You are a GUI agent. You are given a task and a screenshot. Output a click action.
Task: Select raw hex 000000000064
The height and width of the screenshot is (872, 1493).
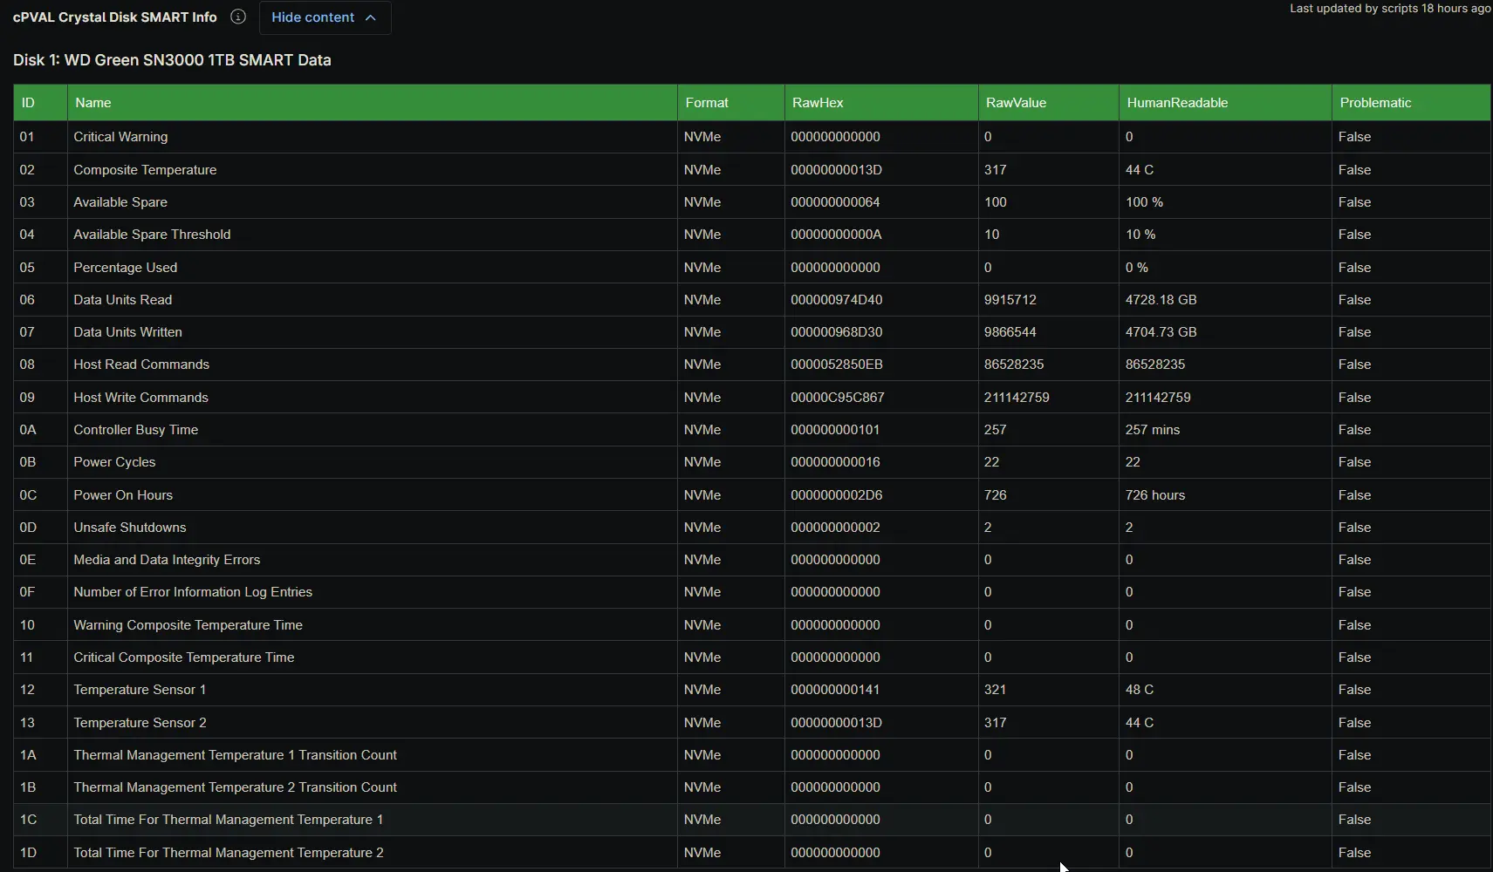pos(835,202)
